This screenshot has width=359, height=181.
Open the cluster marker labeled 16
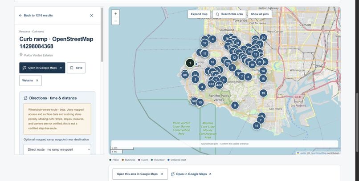pos(249,52)
